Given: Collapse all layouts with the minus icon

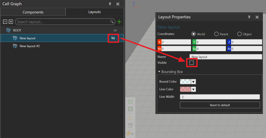Looking at the screenshot, I should click(x=5, y=22).
